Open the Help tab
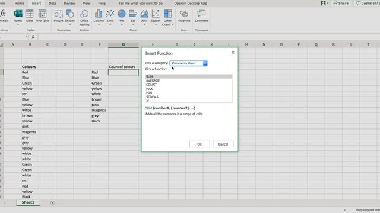 pos(102,4)
